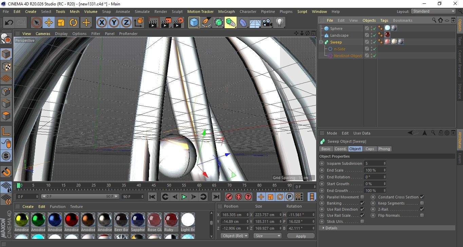Image resolution: width=463 pixels, height=247 pixels.
Task: Open the Floor environment objects icon
Action: tap(255, 23)
